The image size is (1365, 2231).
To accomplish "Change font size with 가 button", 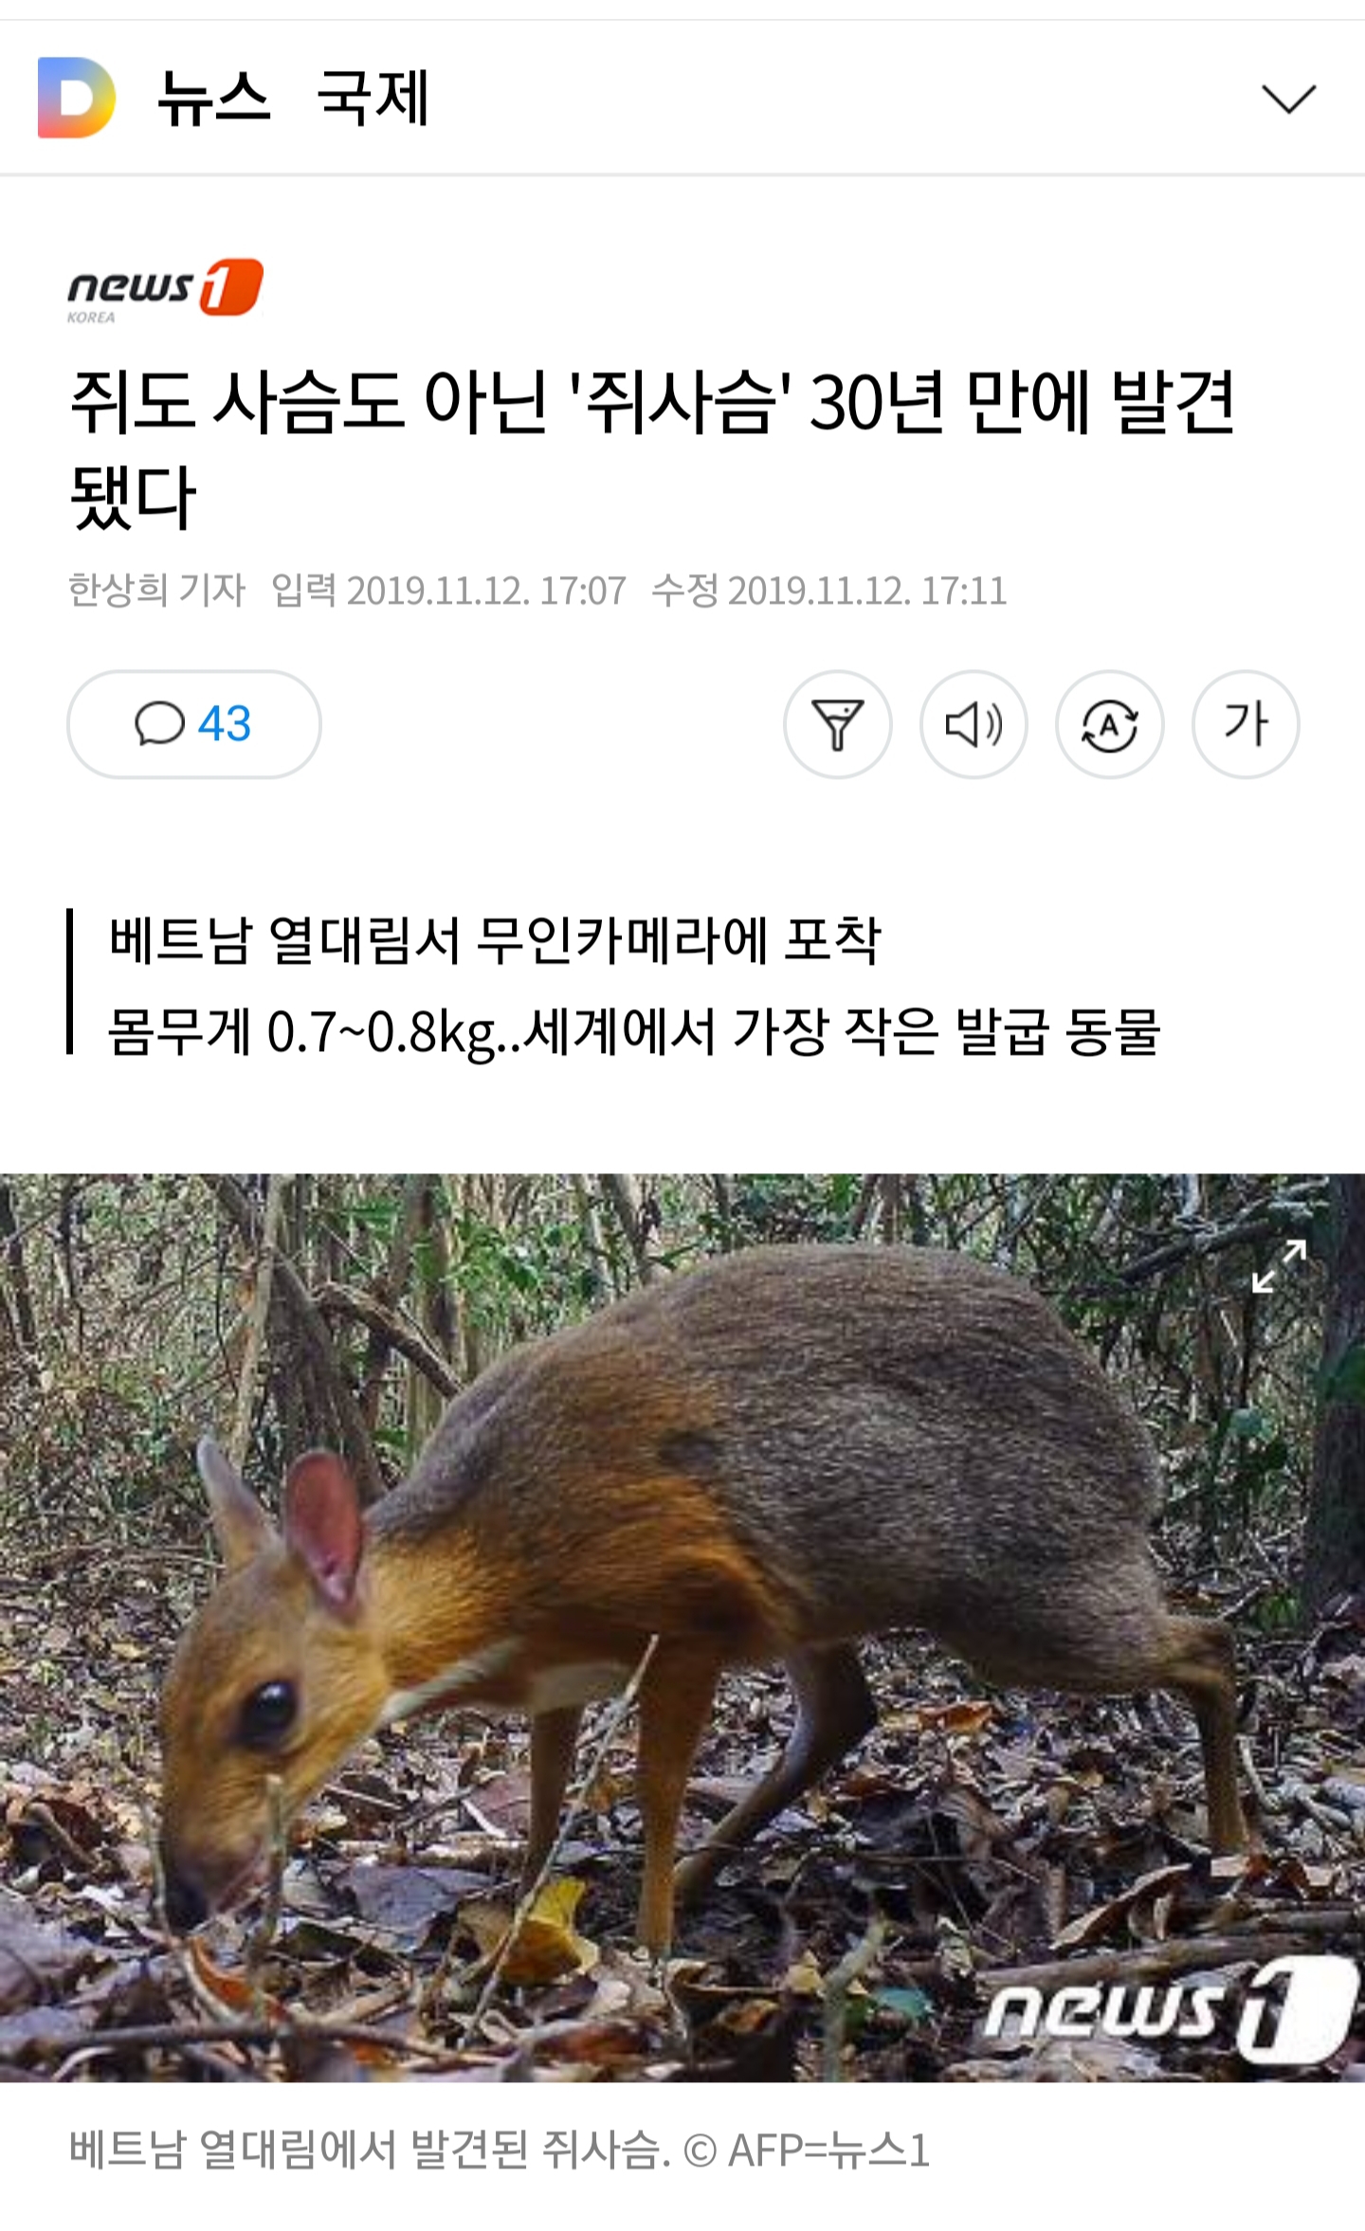I will point(1246,725).
